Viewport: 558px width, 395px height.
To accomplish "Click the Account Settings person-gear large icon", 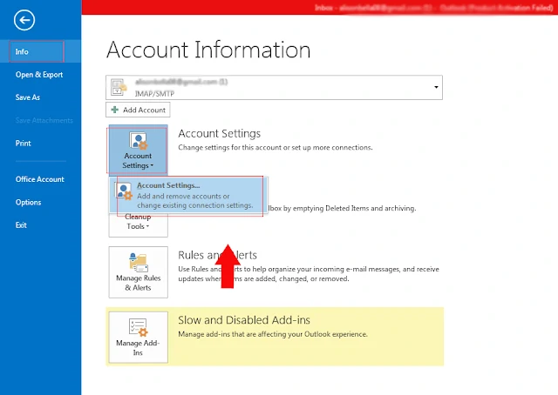I will click(x=138, y=141).
